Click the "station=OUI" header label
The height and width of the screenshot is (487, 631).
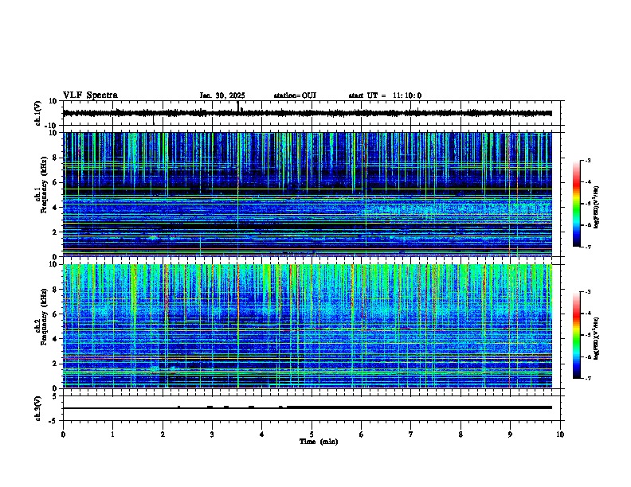pos(295,95)
